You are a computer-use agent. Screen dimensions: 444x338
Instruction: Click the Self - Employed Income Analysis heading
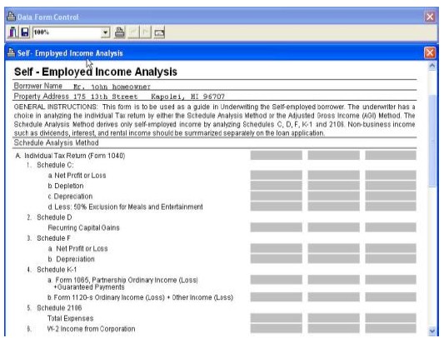(x=96, y=72)
